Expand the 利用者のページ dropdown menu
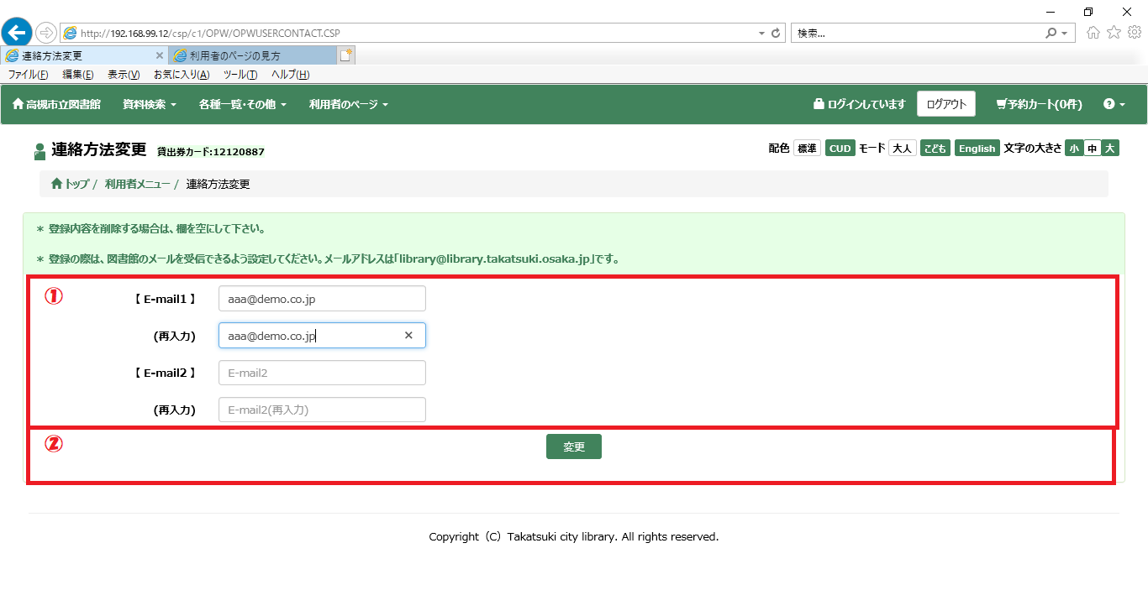The image size is (1148, 611). [348, 105]
